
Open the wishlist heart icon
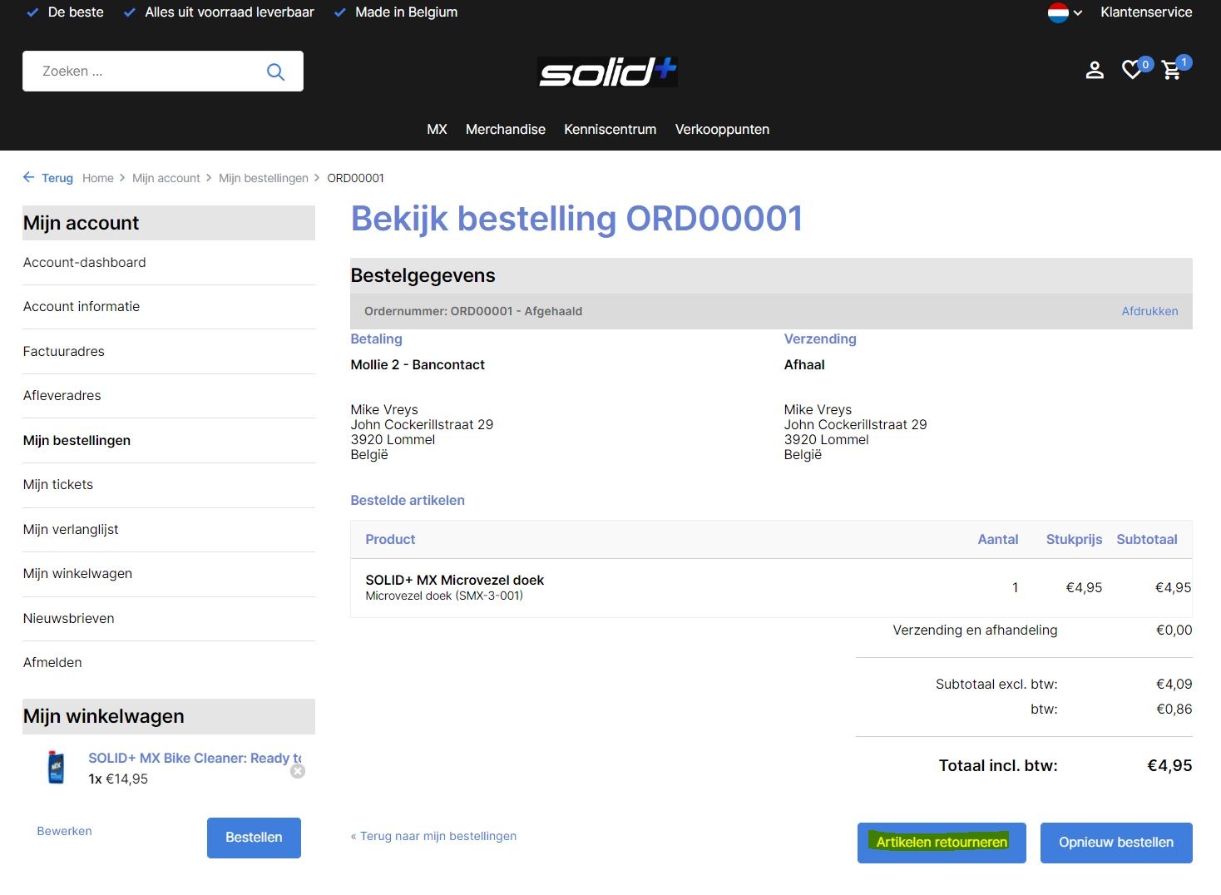click(x=1132, y=71)
